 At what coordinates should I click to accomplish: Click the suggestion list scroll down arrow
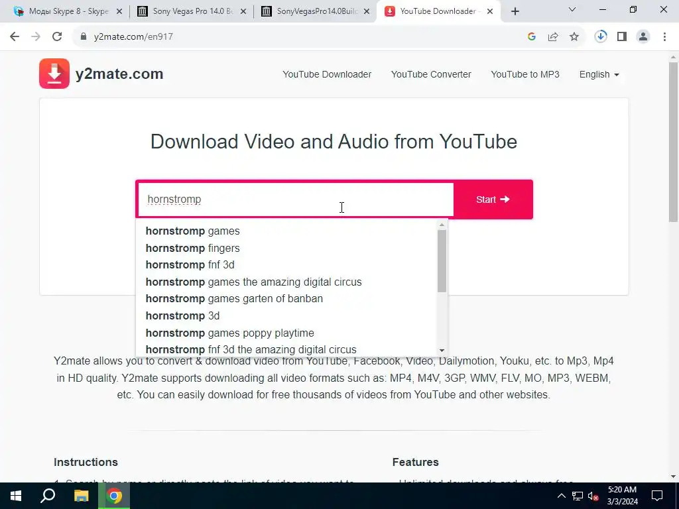pyautogui.click(x=442, y=351)
